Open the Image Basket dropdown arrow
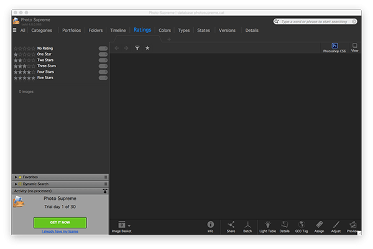This screenshot has width=373, height=249. [129, 225]
